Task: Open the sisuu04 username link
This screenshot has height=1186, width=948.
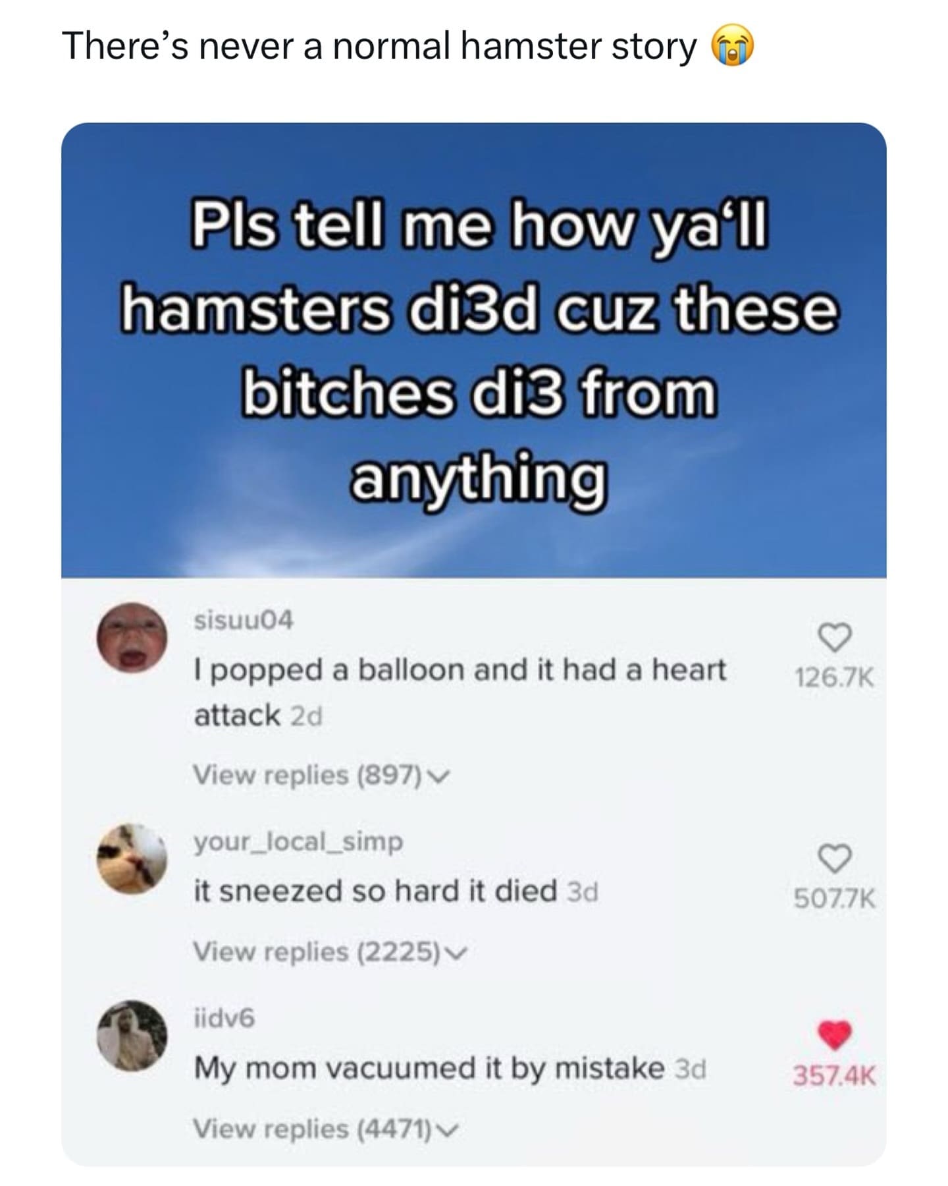Action: point(244,620)
